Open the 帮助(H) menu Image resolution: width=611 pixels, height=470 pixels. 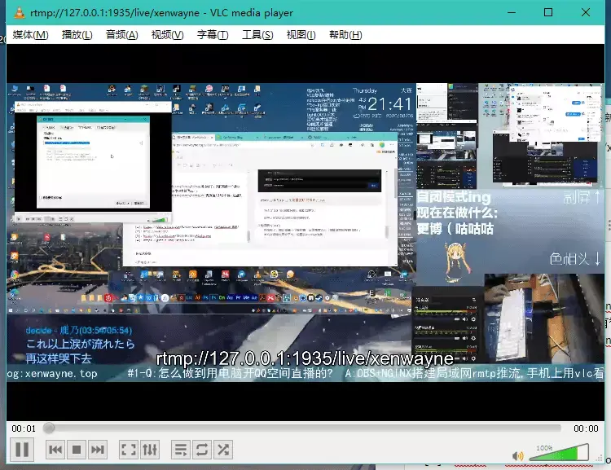point(345,35)
